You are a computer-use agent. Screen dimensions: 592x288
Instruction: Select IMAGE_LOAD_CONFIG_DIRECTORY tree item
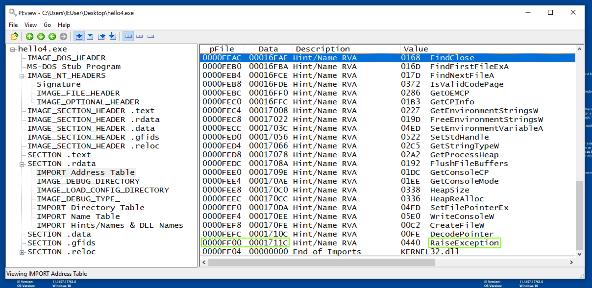click(x=103, y=190)
